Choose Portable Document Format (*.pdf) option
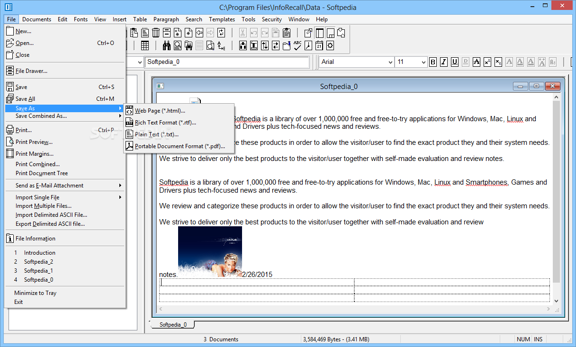 pos(179,146)
